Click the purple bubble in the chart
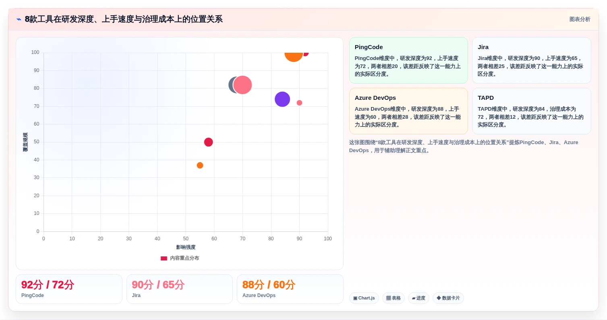This screenshot has height=320, width=607. (x=282, y=99)
